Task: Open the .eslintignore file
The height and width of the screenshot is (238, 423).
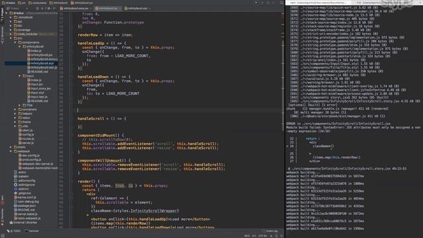Action: [24, 185]
